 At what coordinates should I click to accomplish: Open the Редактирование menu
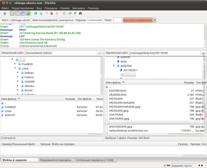click(23, 8)
